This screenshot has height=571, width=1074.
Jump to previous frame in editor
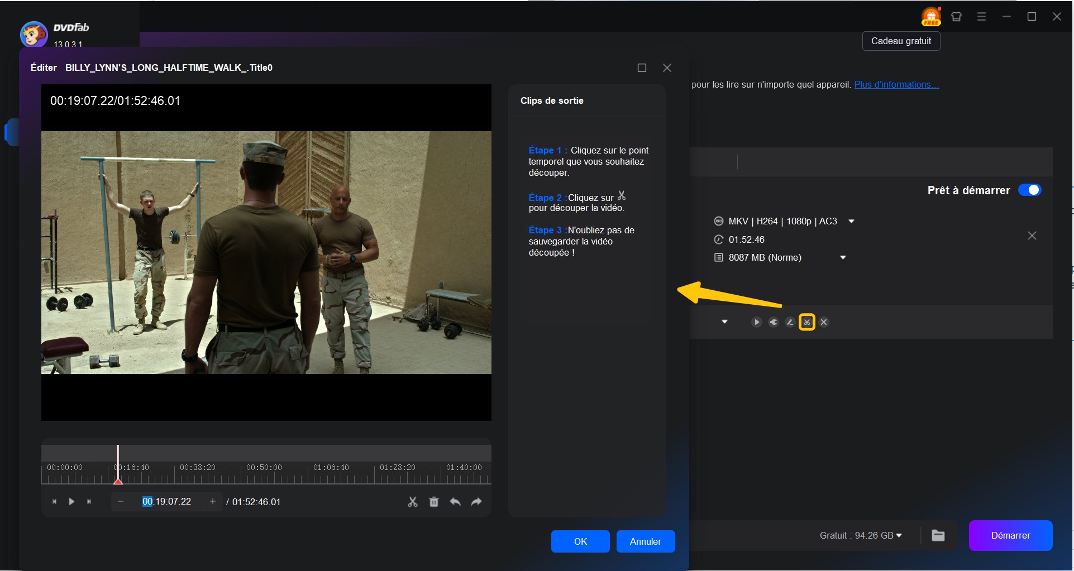54,502
